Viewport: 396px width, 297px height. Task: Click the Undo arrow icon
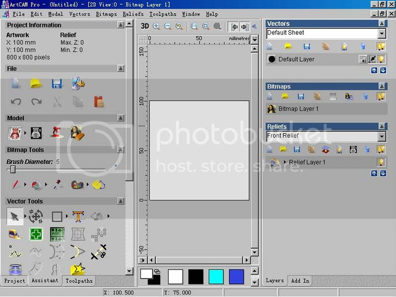[x=16, y=102]
